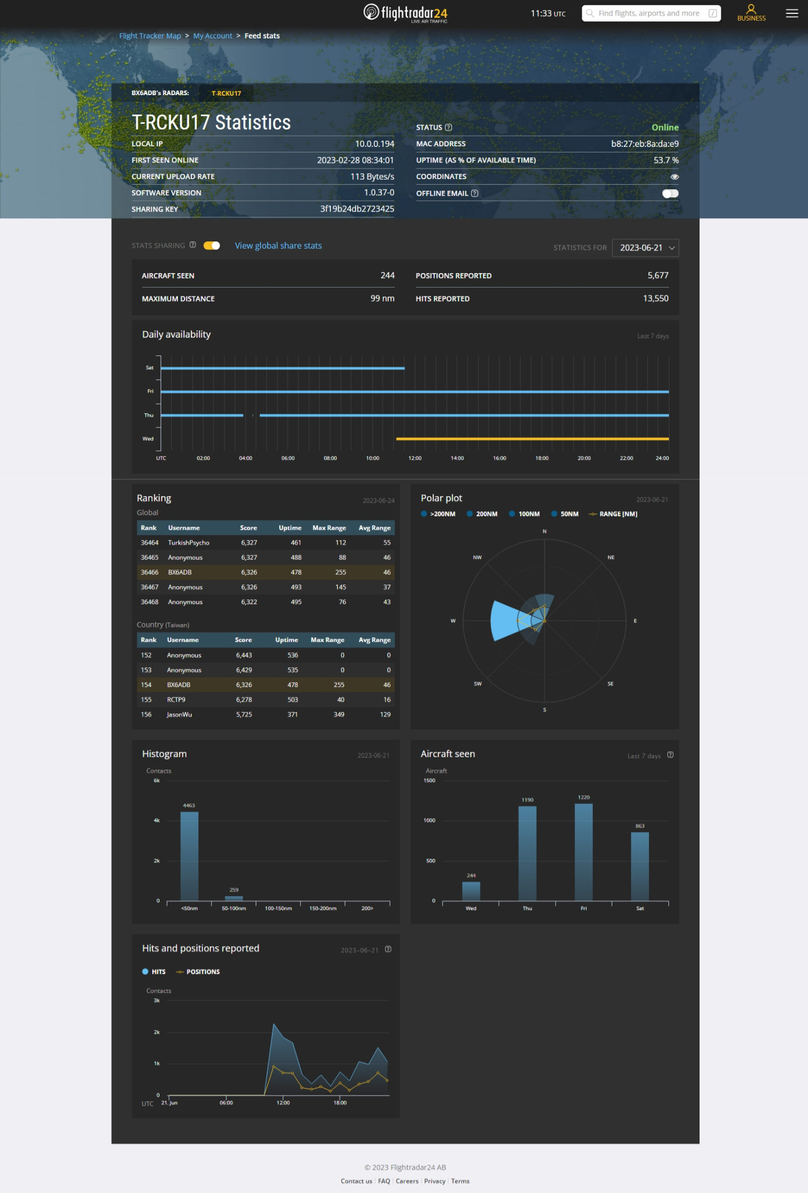Open Privacy footer link

click(435, 1181)
